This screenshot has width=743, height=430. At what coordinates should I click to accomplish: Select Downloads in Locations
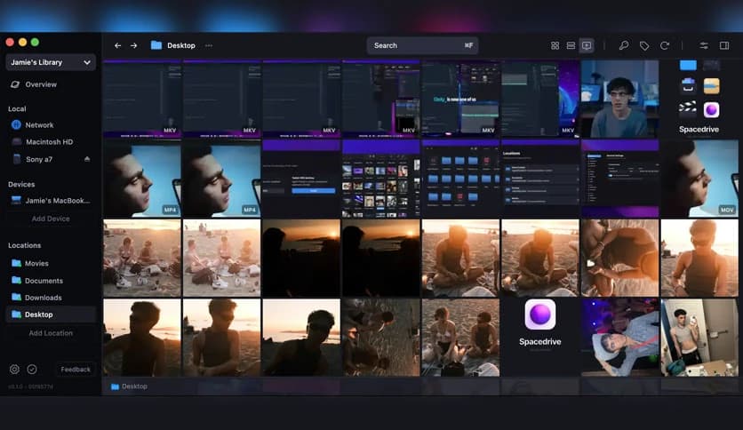coord(44,298)
